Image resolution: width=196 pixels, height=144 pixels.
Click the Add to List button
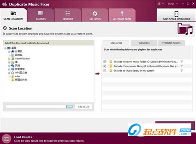pyautogui.click(x=84, y=107)
